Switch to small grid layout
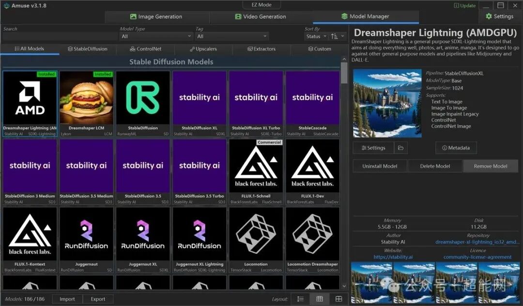The width and height of the screenshot is (523, 306). (320, 299)
